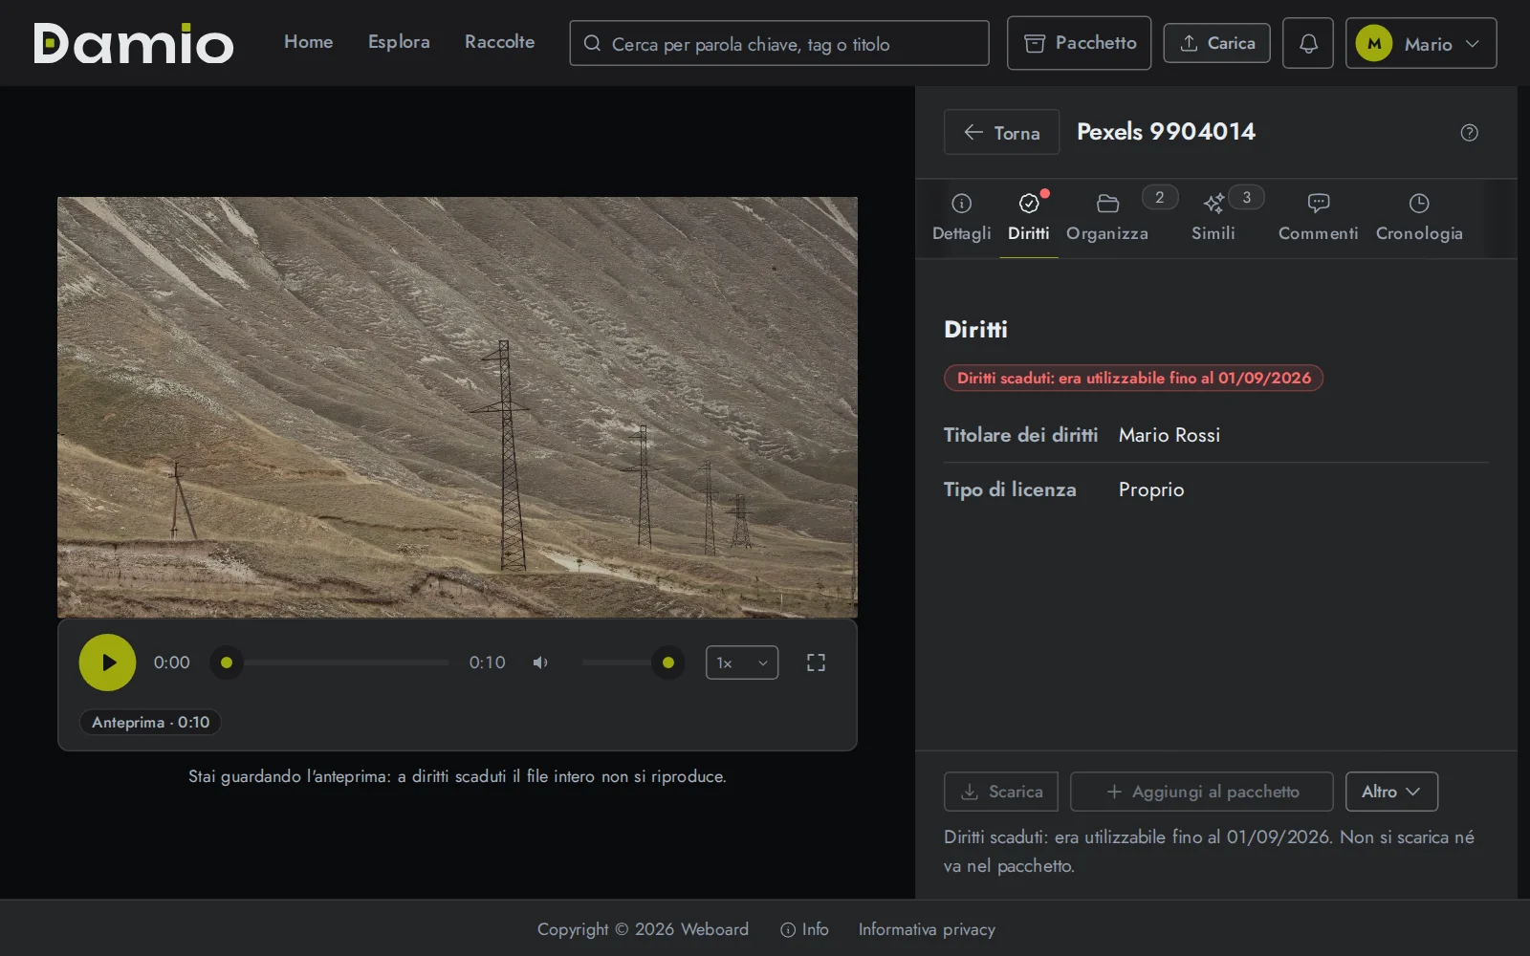This screenshot has height=956, width=1530.
Task: Mute the video volume icon
Action: 540,663
